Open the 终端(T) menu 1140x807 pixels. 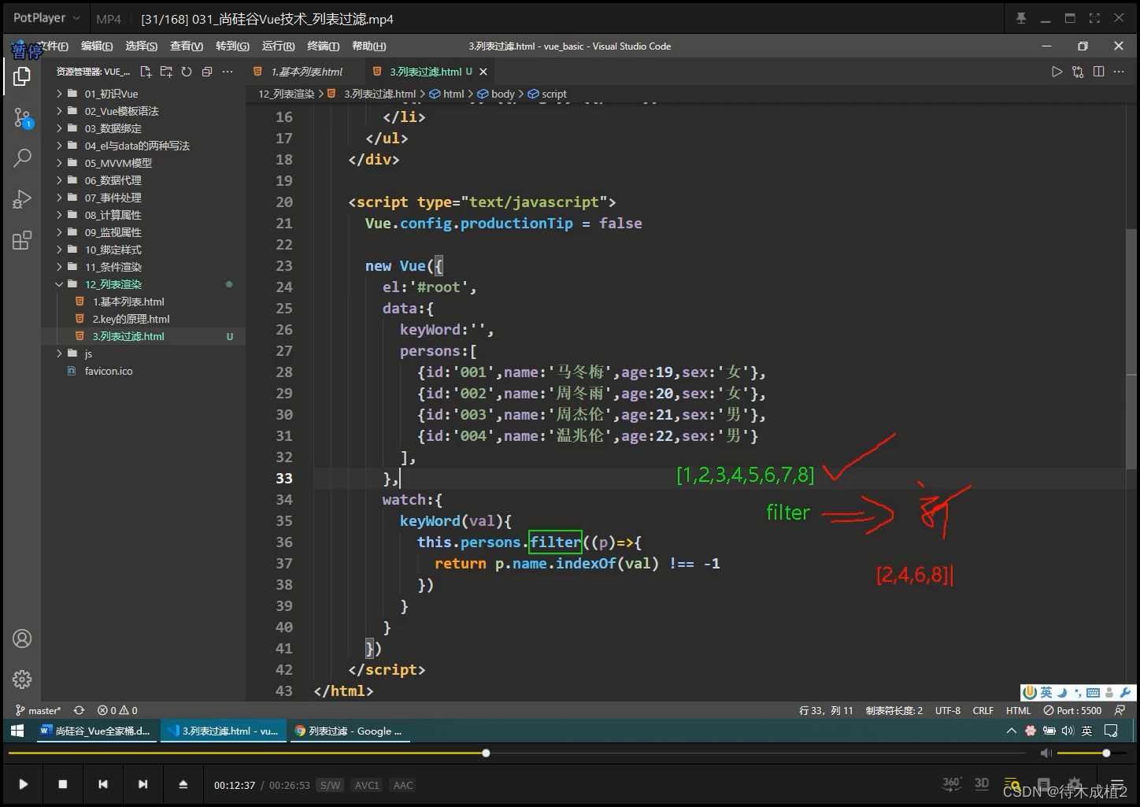(x=323, y=46)
